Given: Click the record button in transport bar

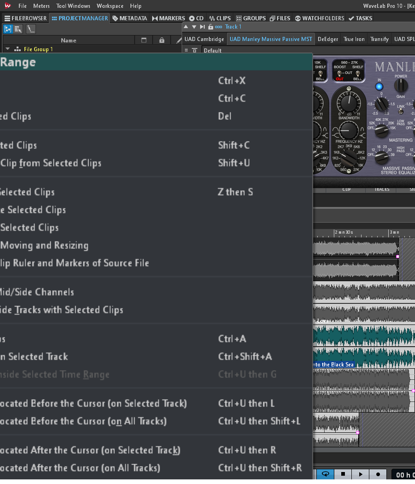Looking at the screenshot, I should (378, 474).
